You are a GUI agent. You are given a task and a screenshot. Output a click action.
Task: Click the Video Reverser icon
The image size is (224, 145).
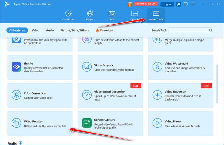click(157, 95)
